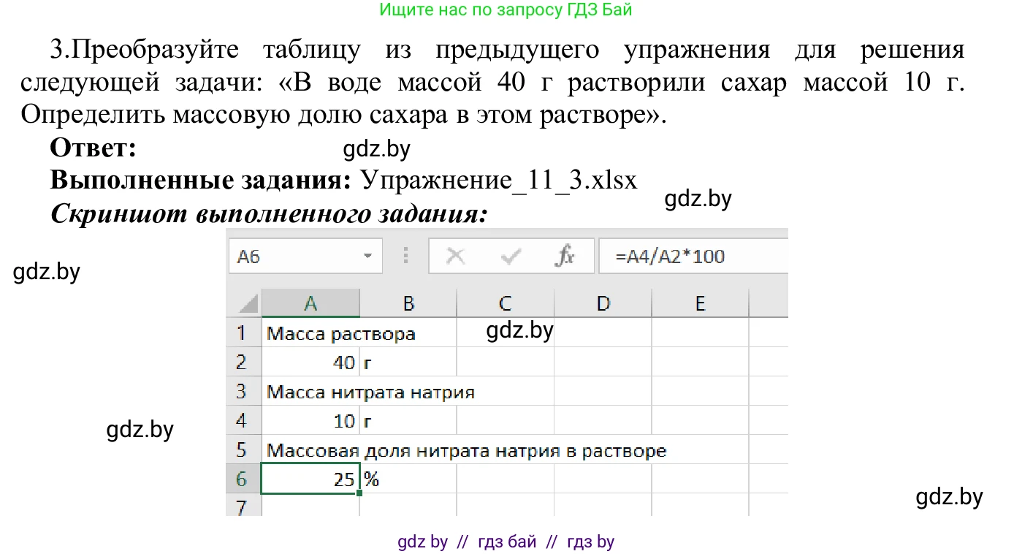Select the cell containing value 25
Image resolution: width=1014 pixels, height=554 pixels.
coord(311,479)
